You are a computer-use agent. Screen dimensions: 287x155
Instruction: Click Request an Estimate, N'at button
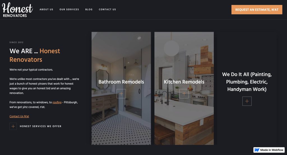click(x=257, y=10)
